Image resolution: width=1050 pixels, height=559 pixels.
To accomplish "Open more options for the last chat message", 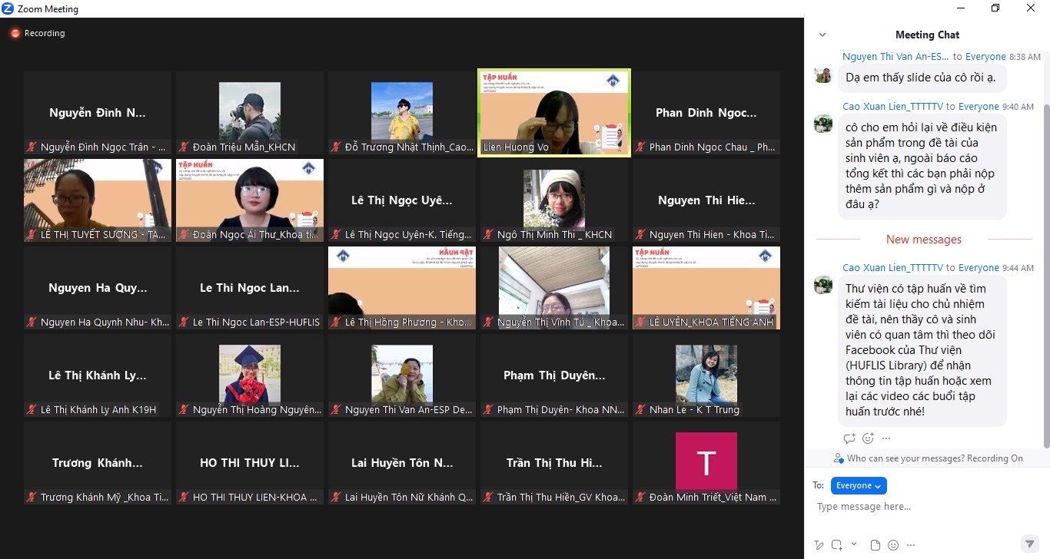I will point(886,438).
